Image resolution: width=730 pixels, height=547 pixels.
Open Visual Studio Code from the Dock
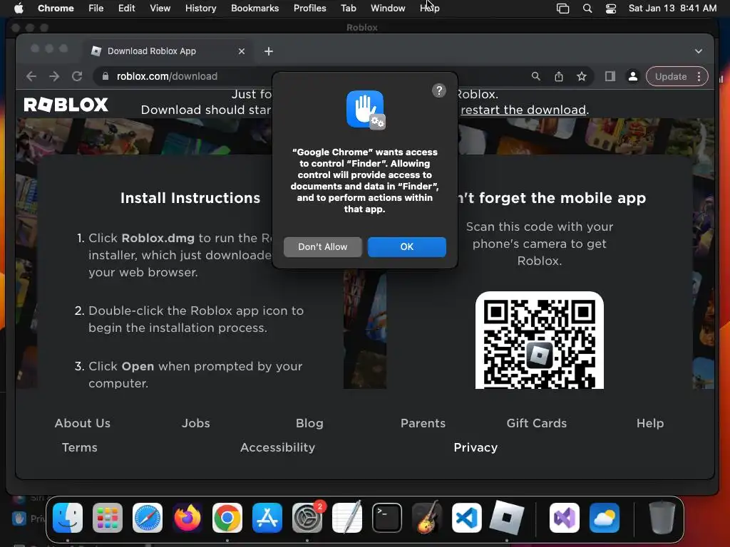pyautogui.click(x=467, y=518)
